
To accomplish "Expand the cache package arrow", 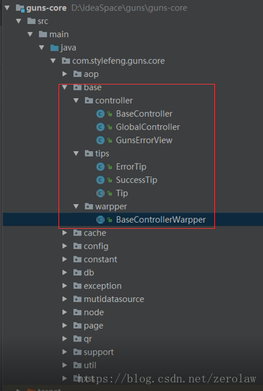I will point(65,233).
